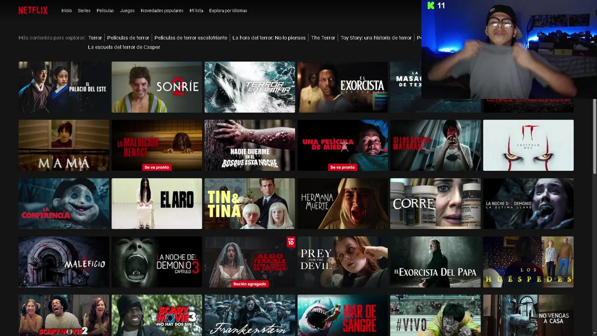Select the Películas de terror link
Viewport: 597px width, 336px height.
point(128,38)
